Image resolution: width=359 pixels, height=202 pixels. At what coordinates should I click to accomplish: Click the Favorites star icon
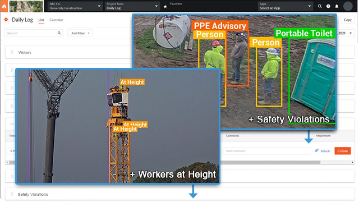coord(165,7)
